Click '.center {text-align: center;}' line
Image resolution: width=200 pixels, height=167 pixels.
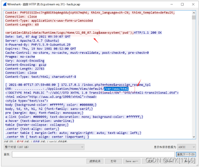click(x=32, y=129)
